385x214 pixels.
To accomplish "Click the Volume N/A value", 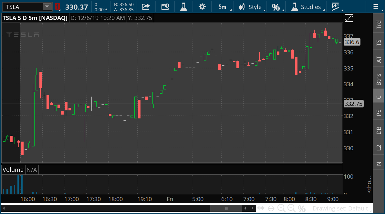I will click(x=32, y=170).
